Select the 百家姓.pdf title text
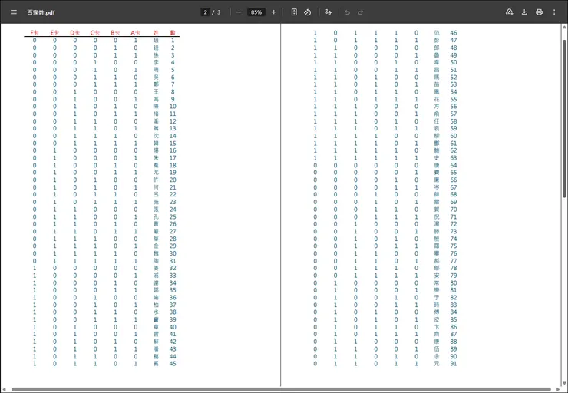 [41, 12]
